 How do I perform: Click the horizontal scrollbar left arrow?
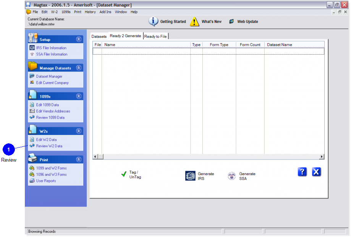click(95, 156)
